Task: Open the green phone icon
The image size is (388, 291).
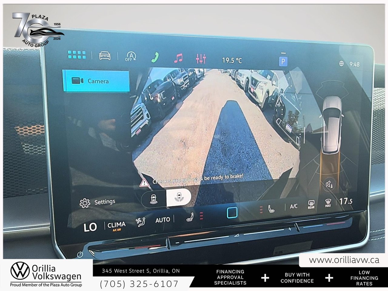Action: (155, 57)
